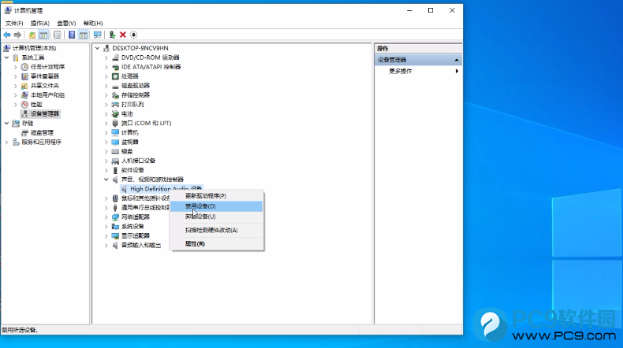
Task: Choose 禁用设备(D) from context menu
Action: 217,206
